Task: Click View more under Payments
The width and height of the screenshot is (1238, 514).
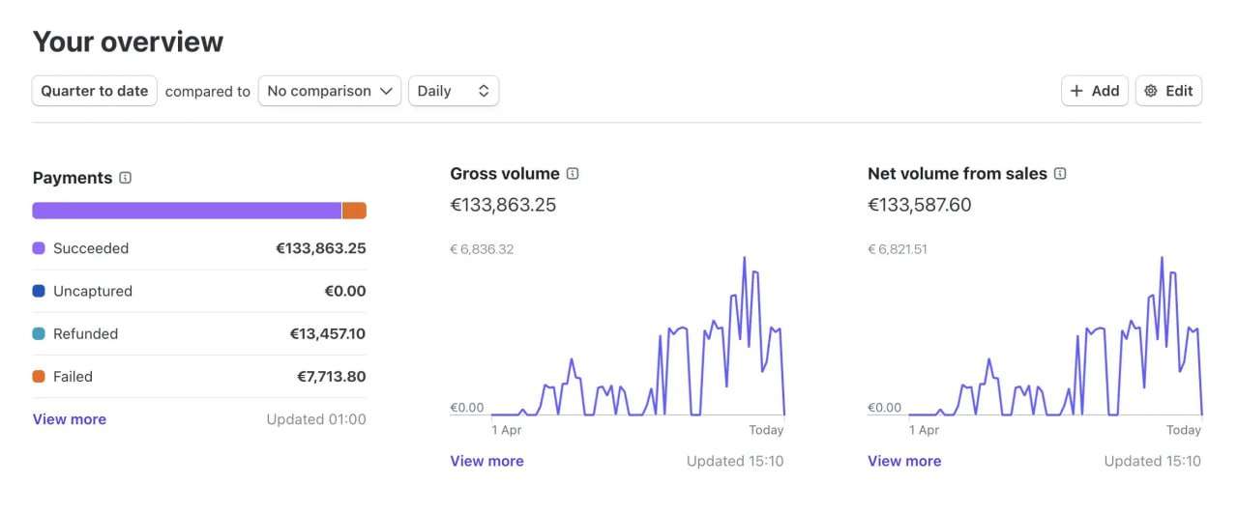Action: 70,419
